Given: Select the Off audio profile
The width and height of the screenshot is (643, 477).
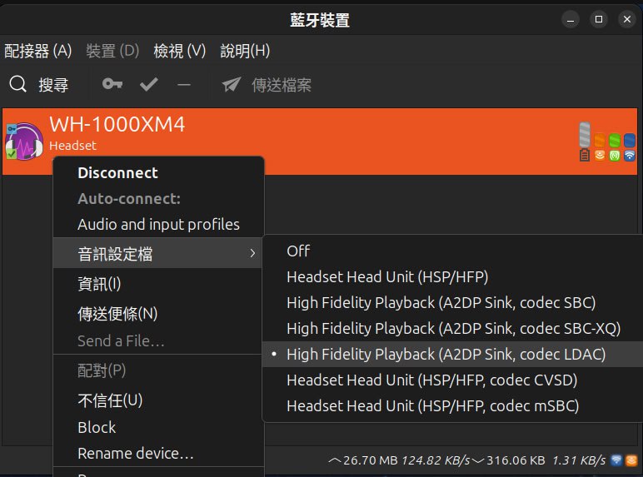Looking at the screenshot, I should point(452,251).
